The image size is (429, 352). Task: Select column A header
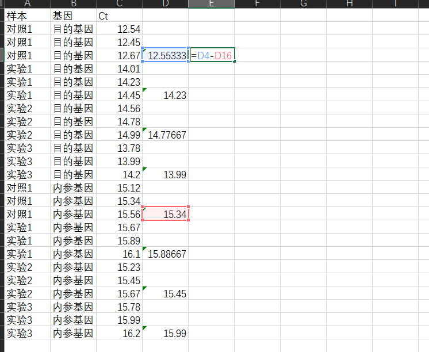point(27,4)
